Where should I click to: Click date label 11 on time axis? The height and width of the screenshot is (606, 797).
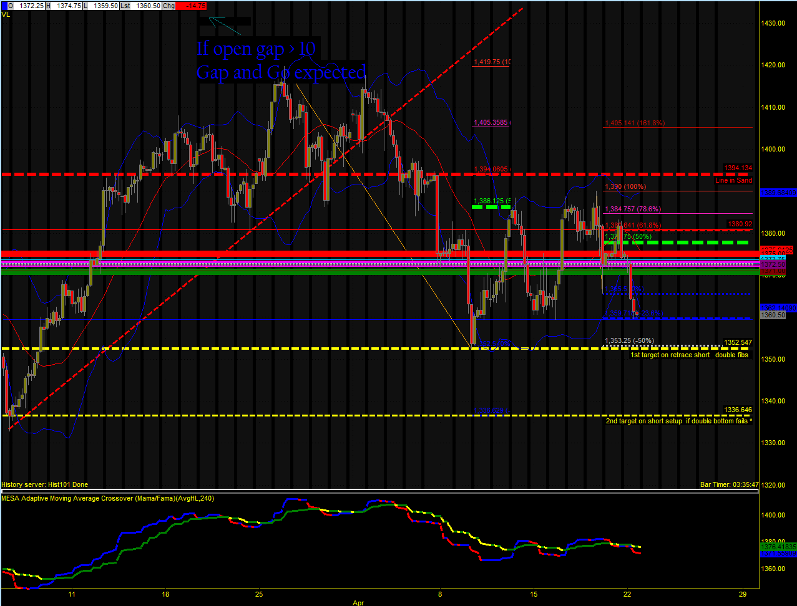(72, 594)
